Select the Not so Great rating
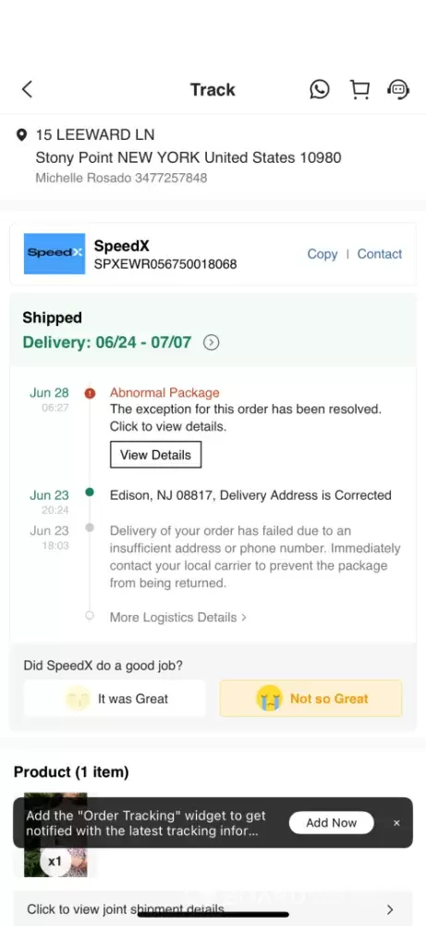The height and width of the screenshot is (926, 426). (311, 698)
